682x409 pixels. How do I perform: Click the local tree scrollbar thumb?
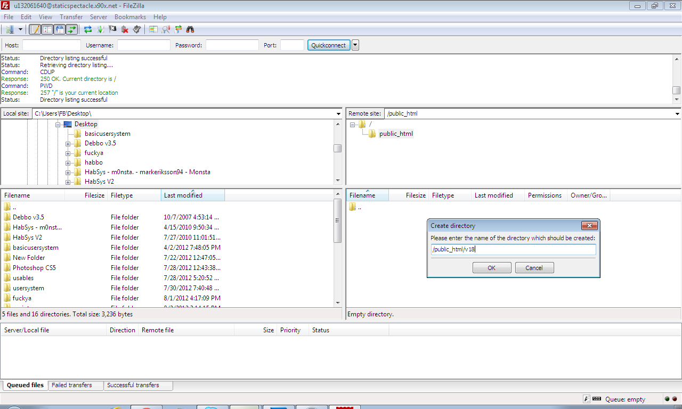[338, 149]
